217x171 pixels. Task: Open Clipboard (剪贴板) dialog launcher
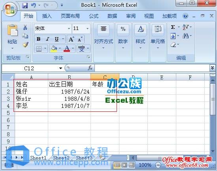tap(28, 57)
